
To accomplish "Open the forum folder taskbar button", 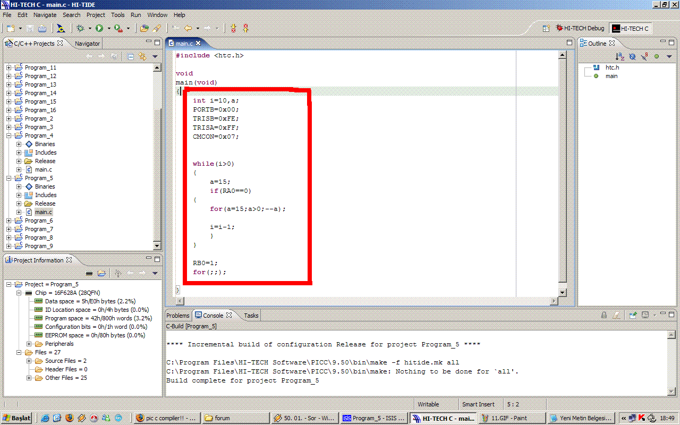I will tap(236, 418).
